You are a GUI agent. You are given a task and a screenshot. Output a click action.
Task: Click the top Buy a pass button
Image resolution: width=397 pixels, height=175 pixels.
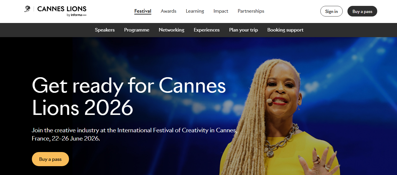[x=362, y=11]
